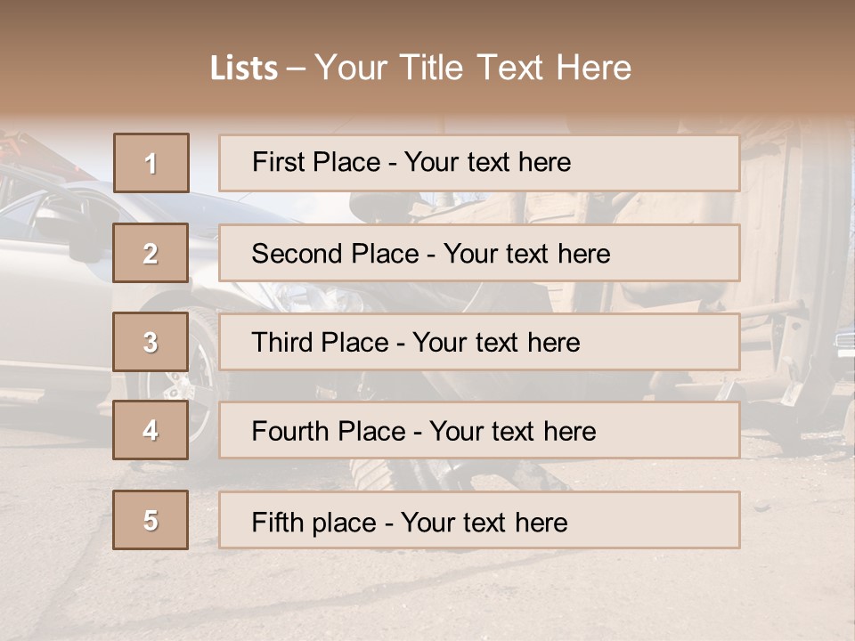The height and width of the screenshot is (641, 855).
Task: Select the Fifth place text bar
Action: click(x=479, y=520)
